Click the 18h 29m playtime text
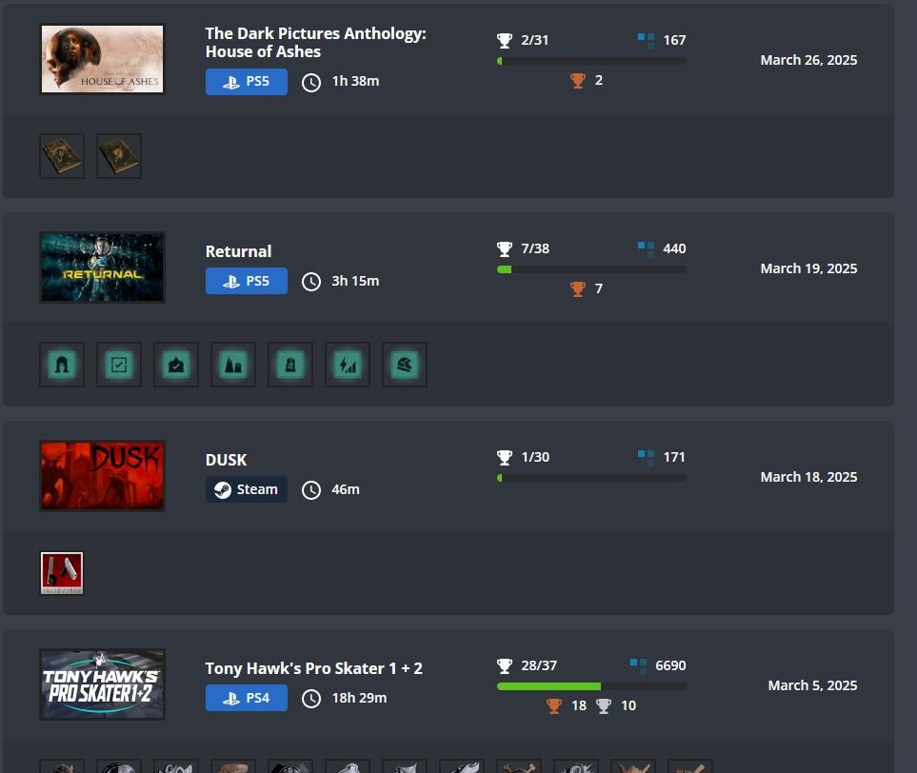This screenshot has width=917, height=773. tap(359, 698)
